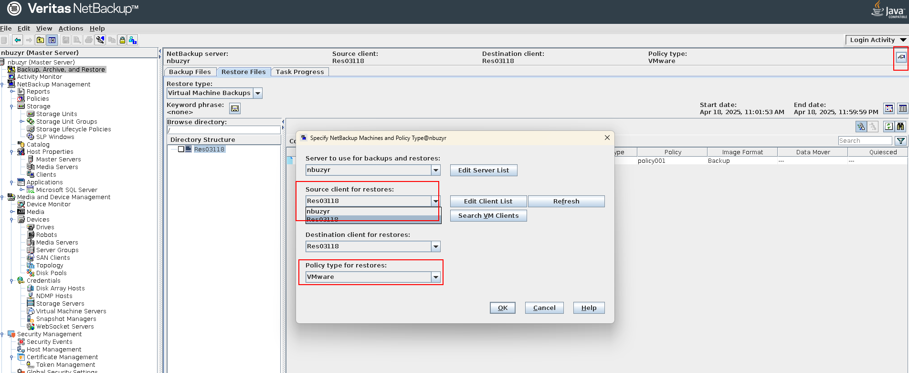Click the Search VM Clients button
Image resolution: width=909 pixels, height=373 pixels.
coord(488,216)
